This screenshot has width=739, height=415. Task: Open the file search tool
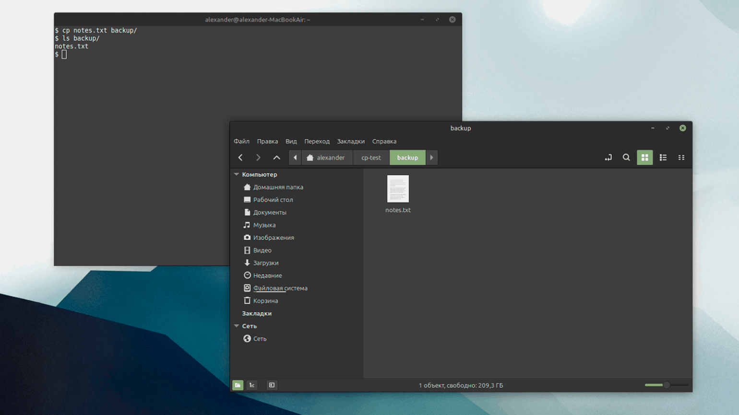[x=626, y=158]
